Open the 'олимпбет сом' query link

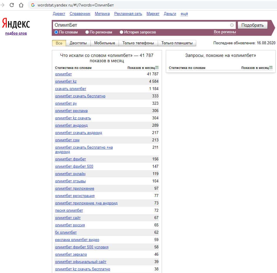pos(67,140)
